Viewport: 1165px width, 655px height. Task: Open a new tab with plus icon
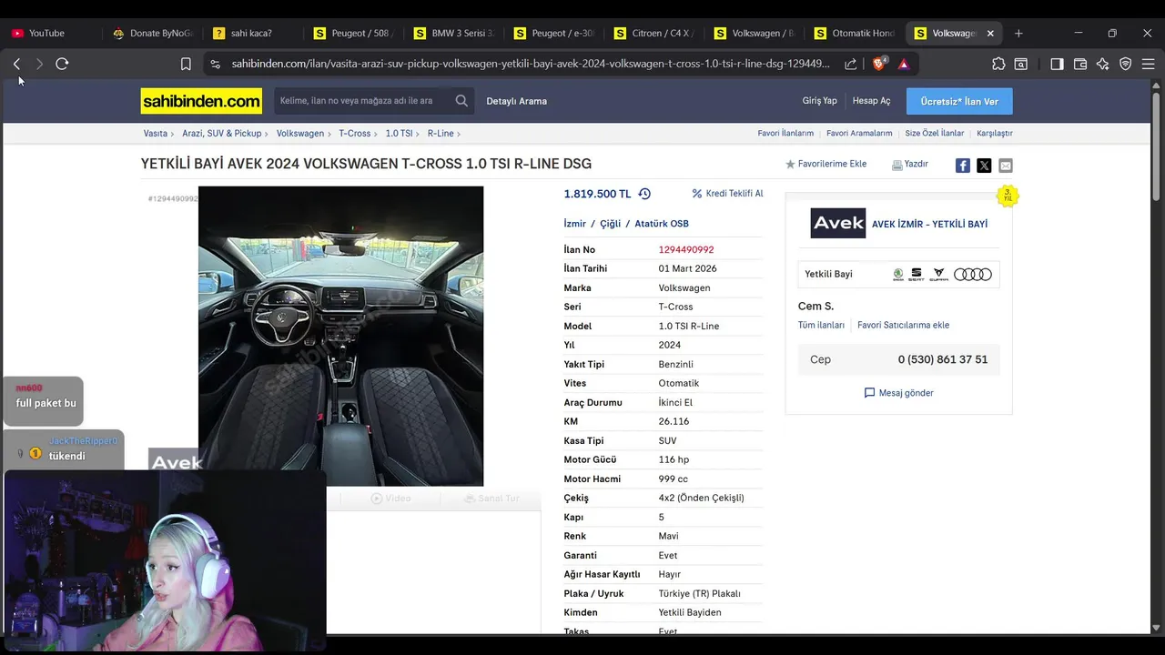(1018, 34)
